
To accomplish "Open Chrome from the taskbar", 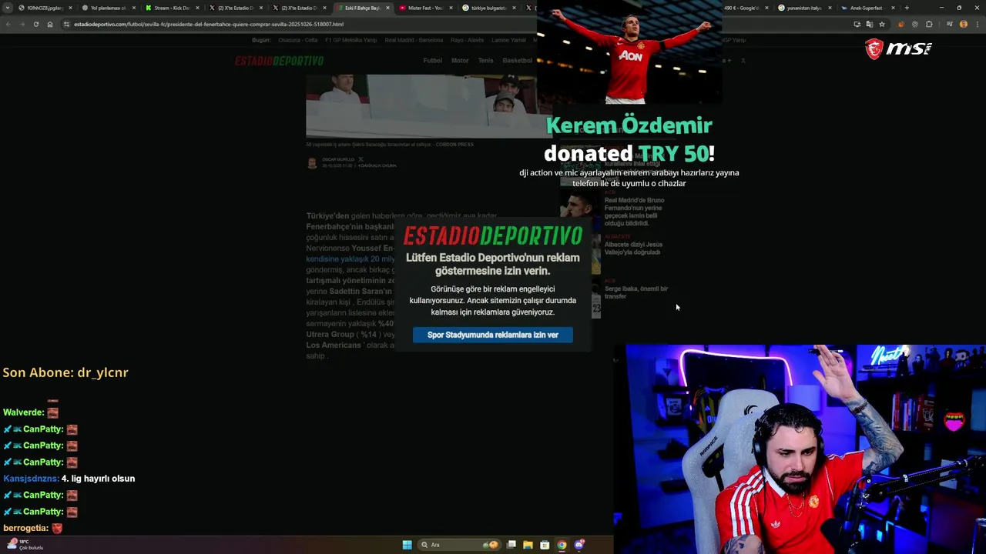I will (562, 545).
